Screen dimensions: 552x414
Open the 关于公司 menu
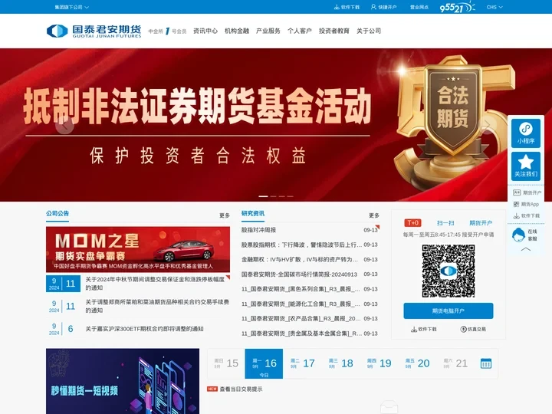pyautogui.click(x=369, y=31)
